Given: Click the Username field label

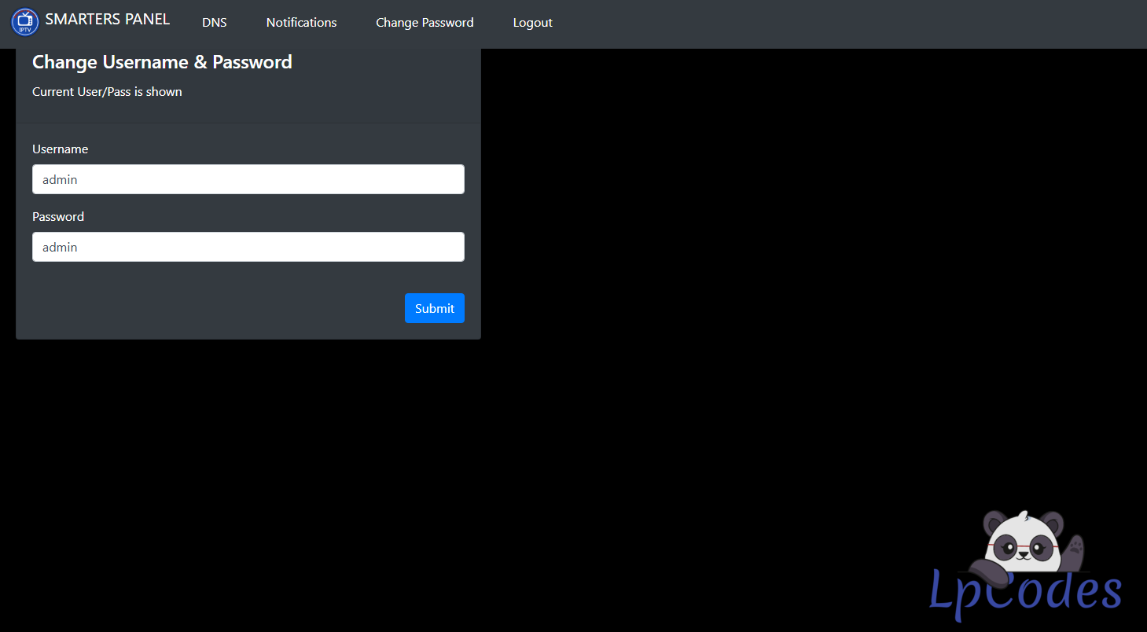Looking at the screenshot, I should pyautogui.click(x=60, y=149).
